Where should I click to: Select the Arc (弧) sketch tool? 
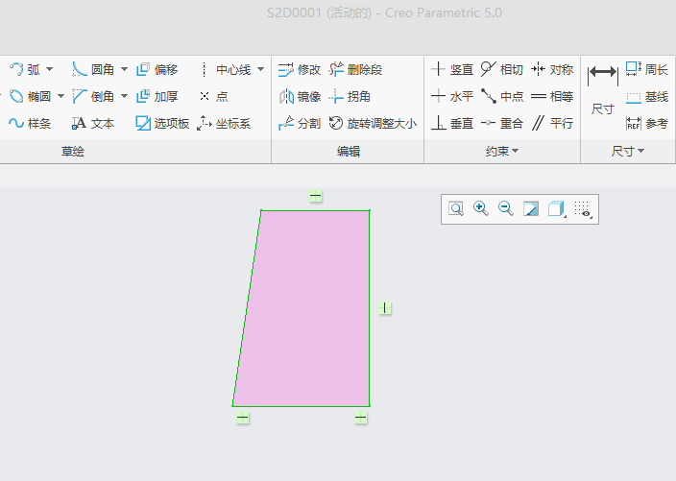24,69
